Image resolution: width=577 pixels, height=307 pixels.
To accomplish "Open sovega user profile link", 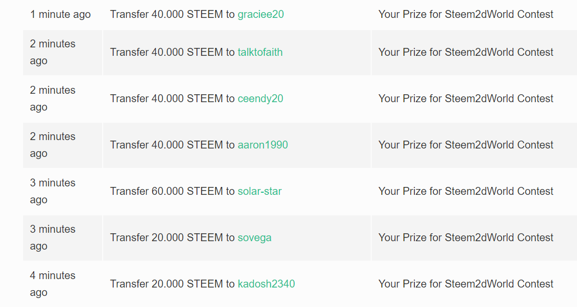I will tap(254, 238).
